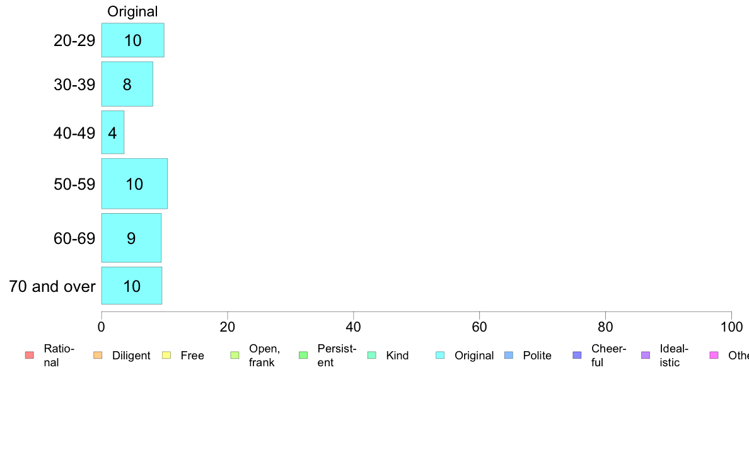Click the 100 axis tick label
The width and height of the screenshot is (749, 464).
click(731, 327)
